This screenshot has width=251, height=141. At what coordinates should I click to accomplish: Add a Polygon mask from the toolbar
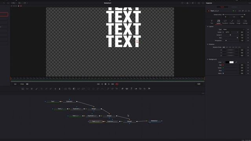click(98, 89)
